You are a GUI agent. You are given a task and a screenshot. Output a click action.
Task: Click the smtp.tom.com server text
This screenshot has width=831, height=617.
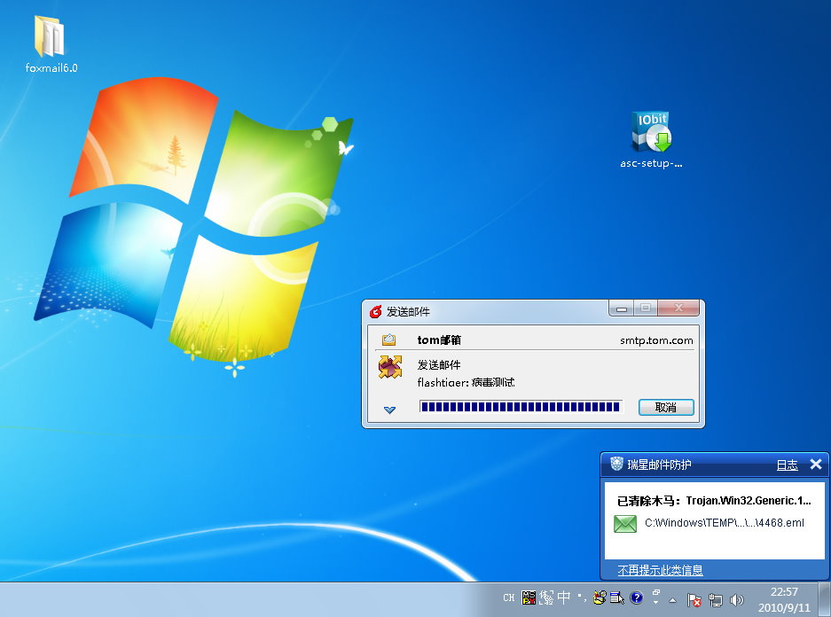pos(656,340)
